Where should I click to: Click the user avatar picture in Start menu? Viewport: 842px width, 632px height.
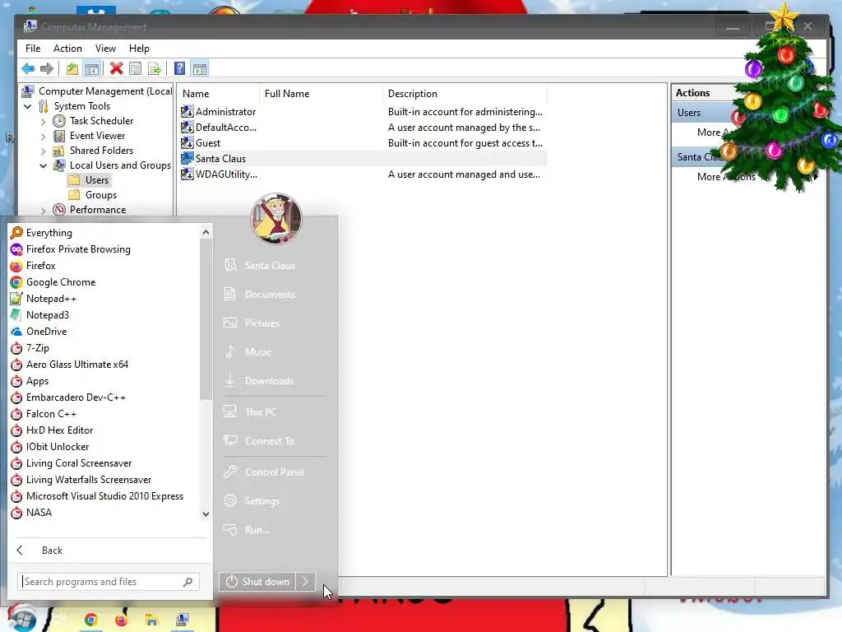[276, 218]
